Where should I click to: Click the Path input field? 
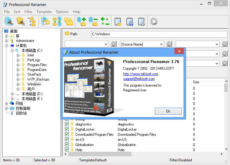click(x=159, y=34)
